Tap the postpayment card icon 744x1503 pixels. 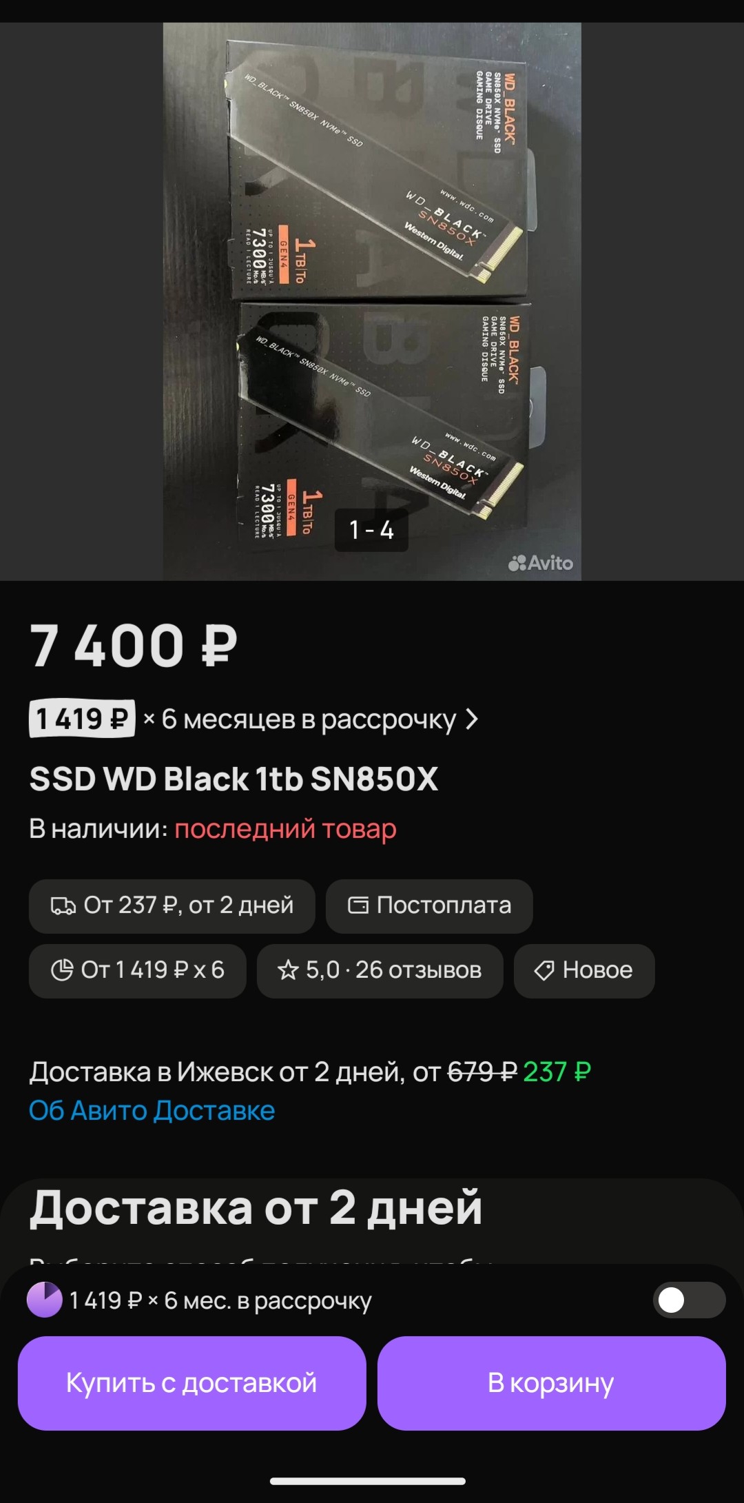[x=358, y=905]
